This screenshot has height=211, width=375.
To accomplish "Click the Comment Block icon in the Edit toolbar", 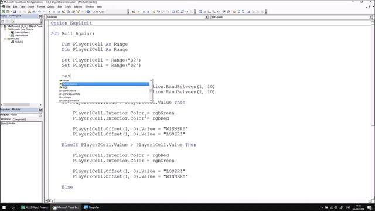I will coord(238,12).
